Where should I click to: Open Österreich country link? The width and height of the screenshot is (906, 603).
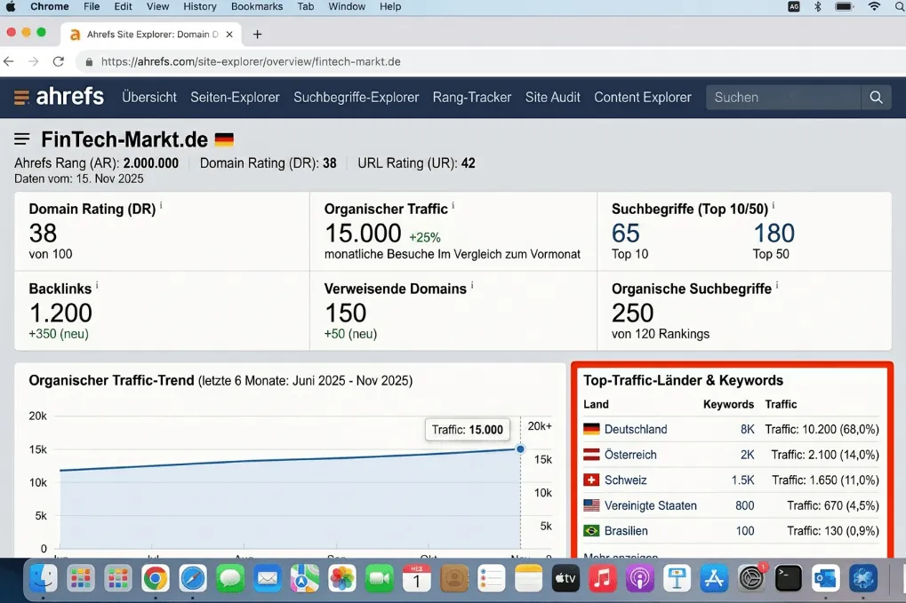(x=630, y=455)
